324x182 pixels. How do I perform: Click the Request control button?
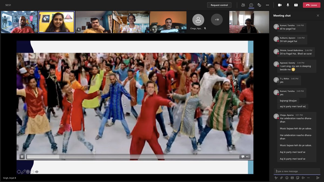click(219, 5)
